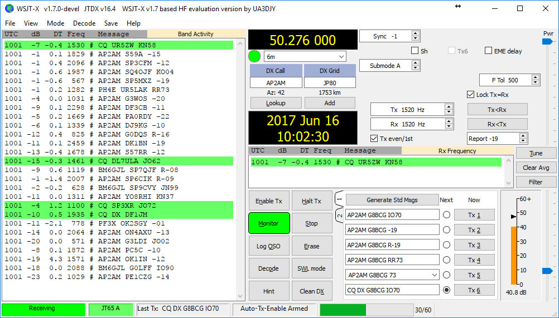Select the CQ DL7ULA JO62 line in Band Activity
The width and height of the screenshot is (559, 318).
click(x=119, y=161)
